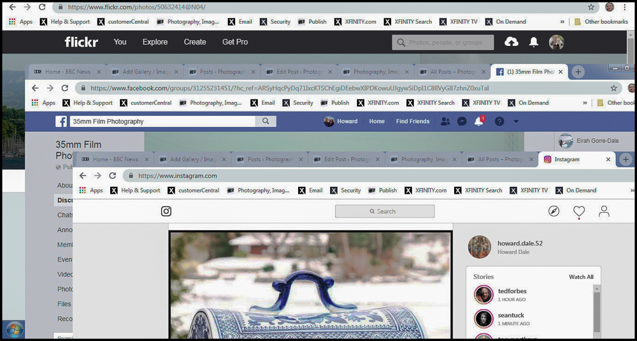Click the Flickr upload cloud icon
This screenshot has height=341, width=637.
511,42
